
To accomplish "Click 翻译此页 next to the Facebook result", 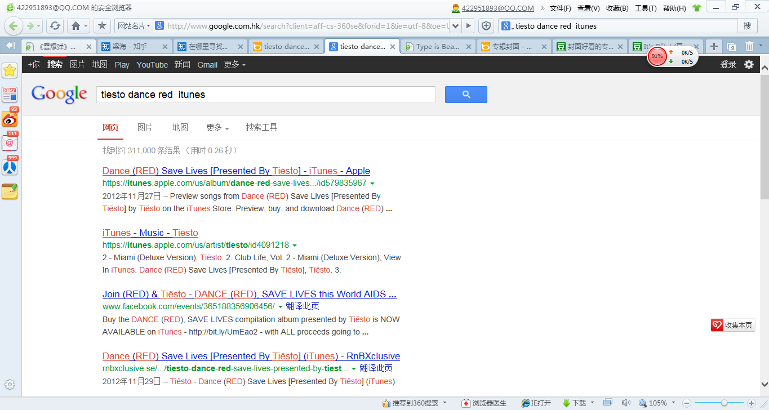I will coord(303,306).
